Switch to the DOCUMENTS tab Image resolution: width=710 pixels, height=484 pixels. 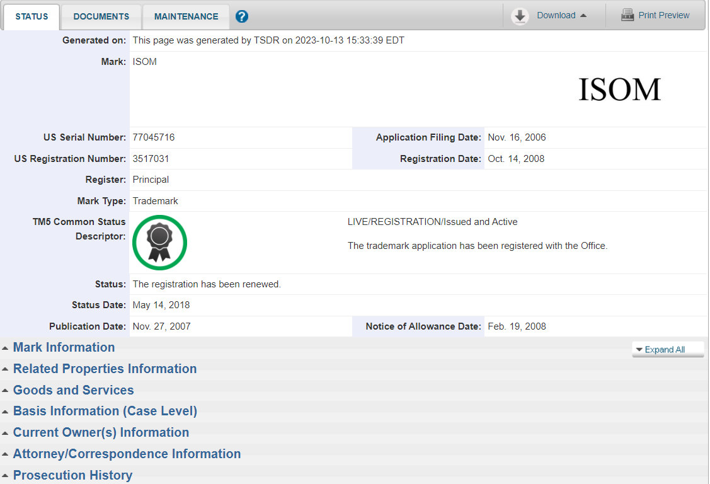click(x=101, y=17)
